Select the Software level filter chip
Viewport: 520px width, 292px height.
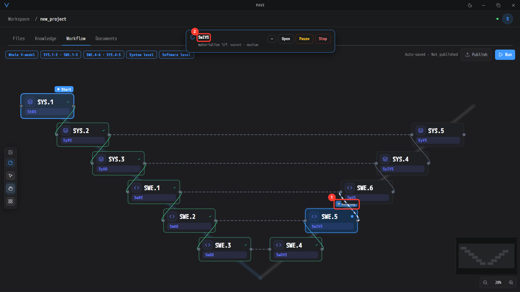176,55
